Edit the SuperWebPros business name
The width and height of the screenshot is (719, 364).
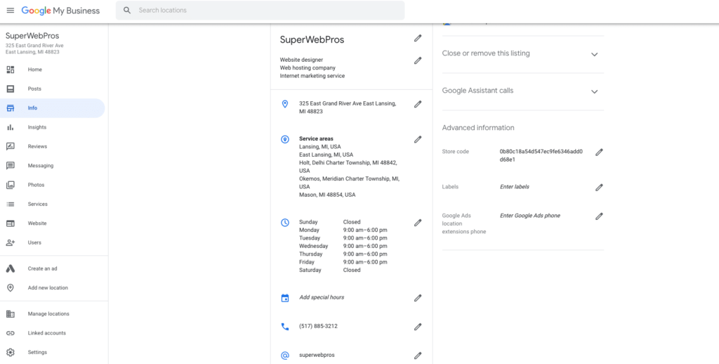418,38
